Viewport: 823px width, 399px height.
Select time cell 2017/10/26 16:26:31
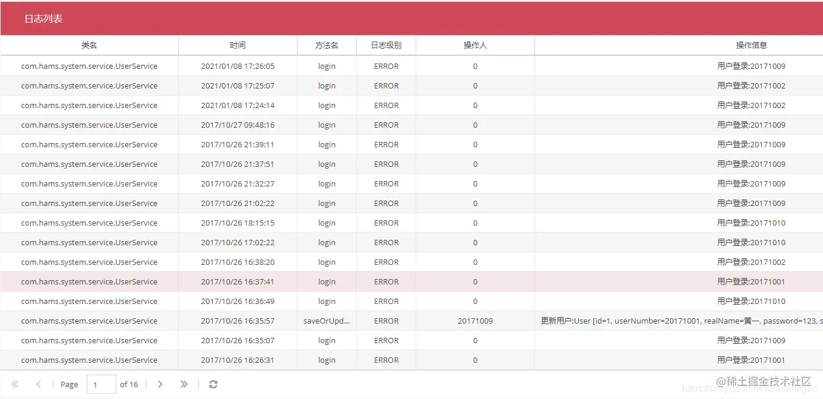[238, 360]
